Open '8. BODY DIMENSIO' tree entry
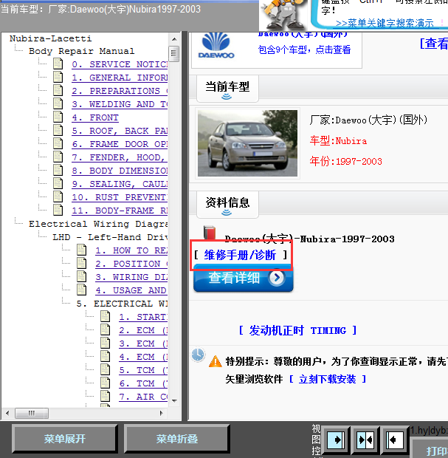The width and height of the screenshot is (448, 458). coord(120,171)
